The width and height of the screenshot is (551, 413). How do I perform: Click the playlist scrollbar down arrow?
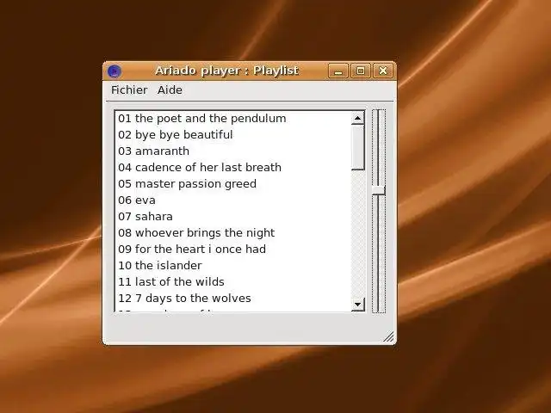(x=358, y=304)
